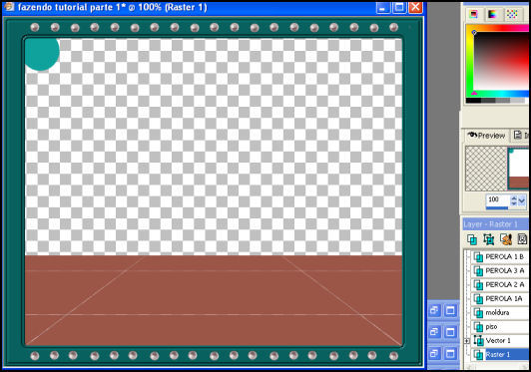Select the medium gray swatch in grayscale strip
This screenshot has height=372, width=531.
pos(503,101)
